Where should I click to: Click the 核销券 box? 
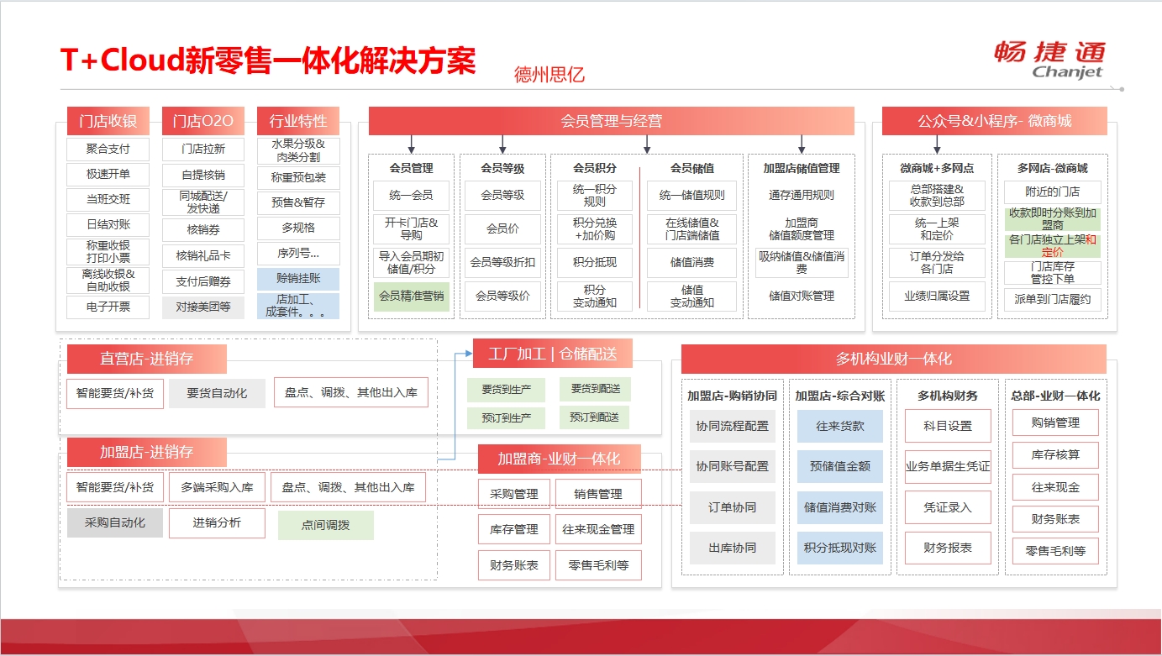203,229
